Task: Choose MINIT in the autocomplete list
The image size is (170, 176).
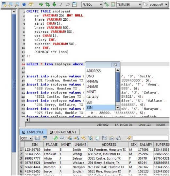Action: [x=101, y=92]
